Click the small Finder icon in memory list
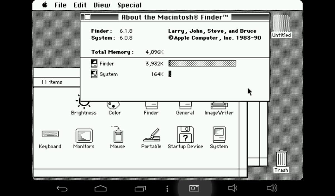The image size is (335, 196). (x=94, y=63)
